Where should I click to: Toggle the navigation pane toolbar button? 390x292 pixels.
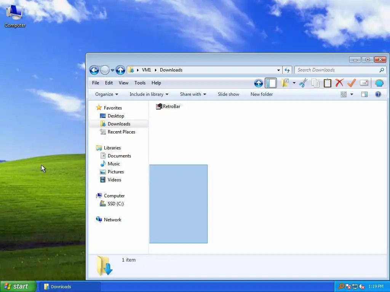(271, 83)
